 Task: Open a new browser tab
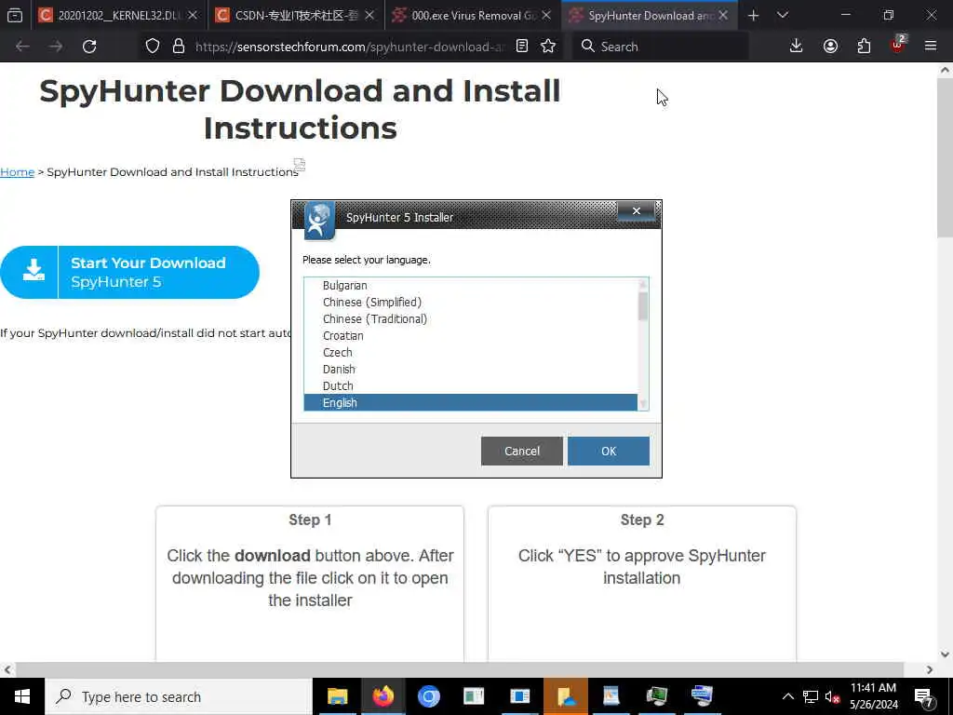pos(754,16)
